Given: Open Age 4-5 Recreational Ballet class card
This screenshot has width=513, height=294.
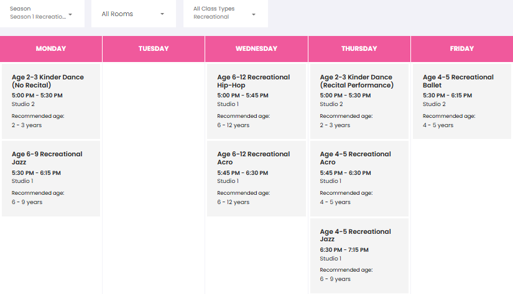Looking at the screenshot, I should coord(462,101).
